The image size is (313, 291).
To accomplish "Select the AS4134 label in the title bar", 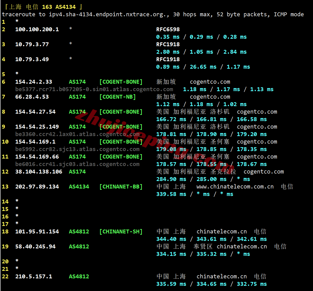I will (x=65, y=7).
